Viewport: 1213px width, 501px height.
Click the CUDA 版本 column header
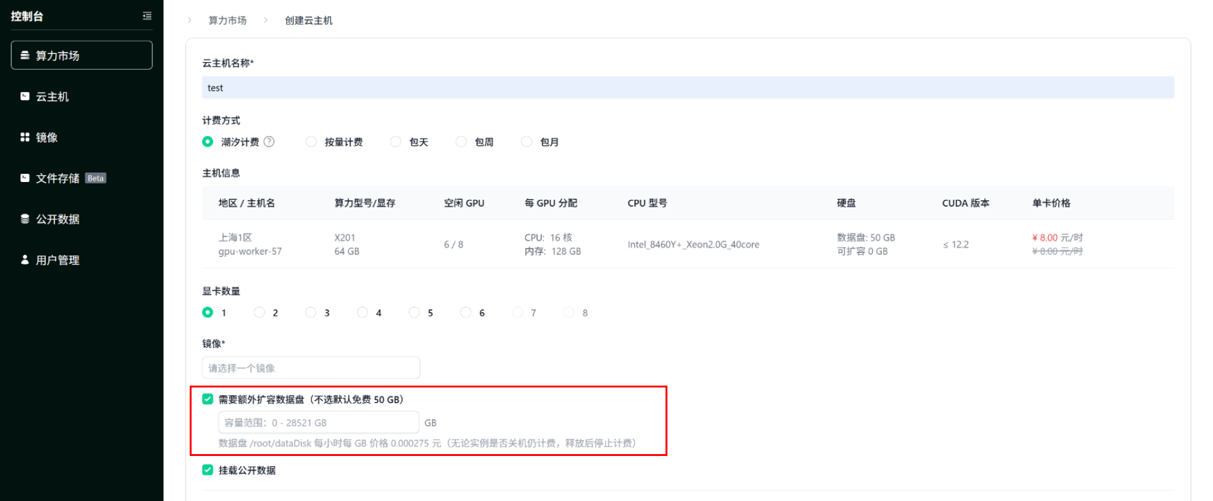click(x=966, y=203)
